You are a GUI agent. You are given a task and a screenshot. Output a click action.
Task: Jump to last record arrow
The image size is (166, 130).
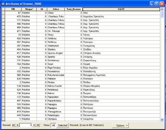(38, 125)
